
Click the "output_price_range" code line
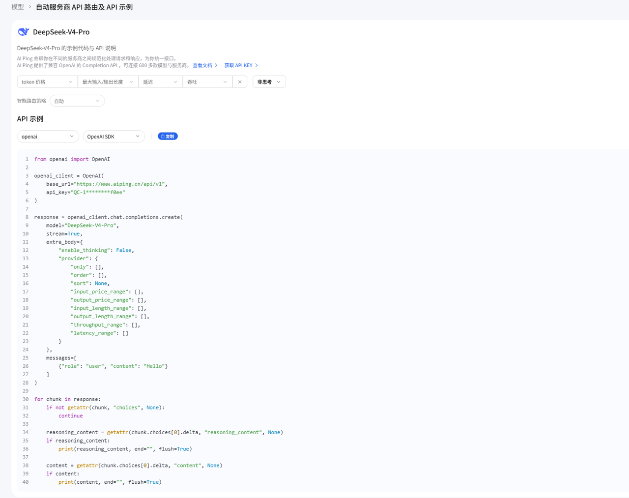109,300
